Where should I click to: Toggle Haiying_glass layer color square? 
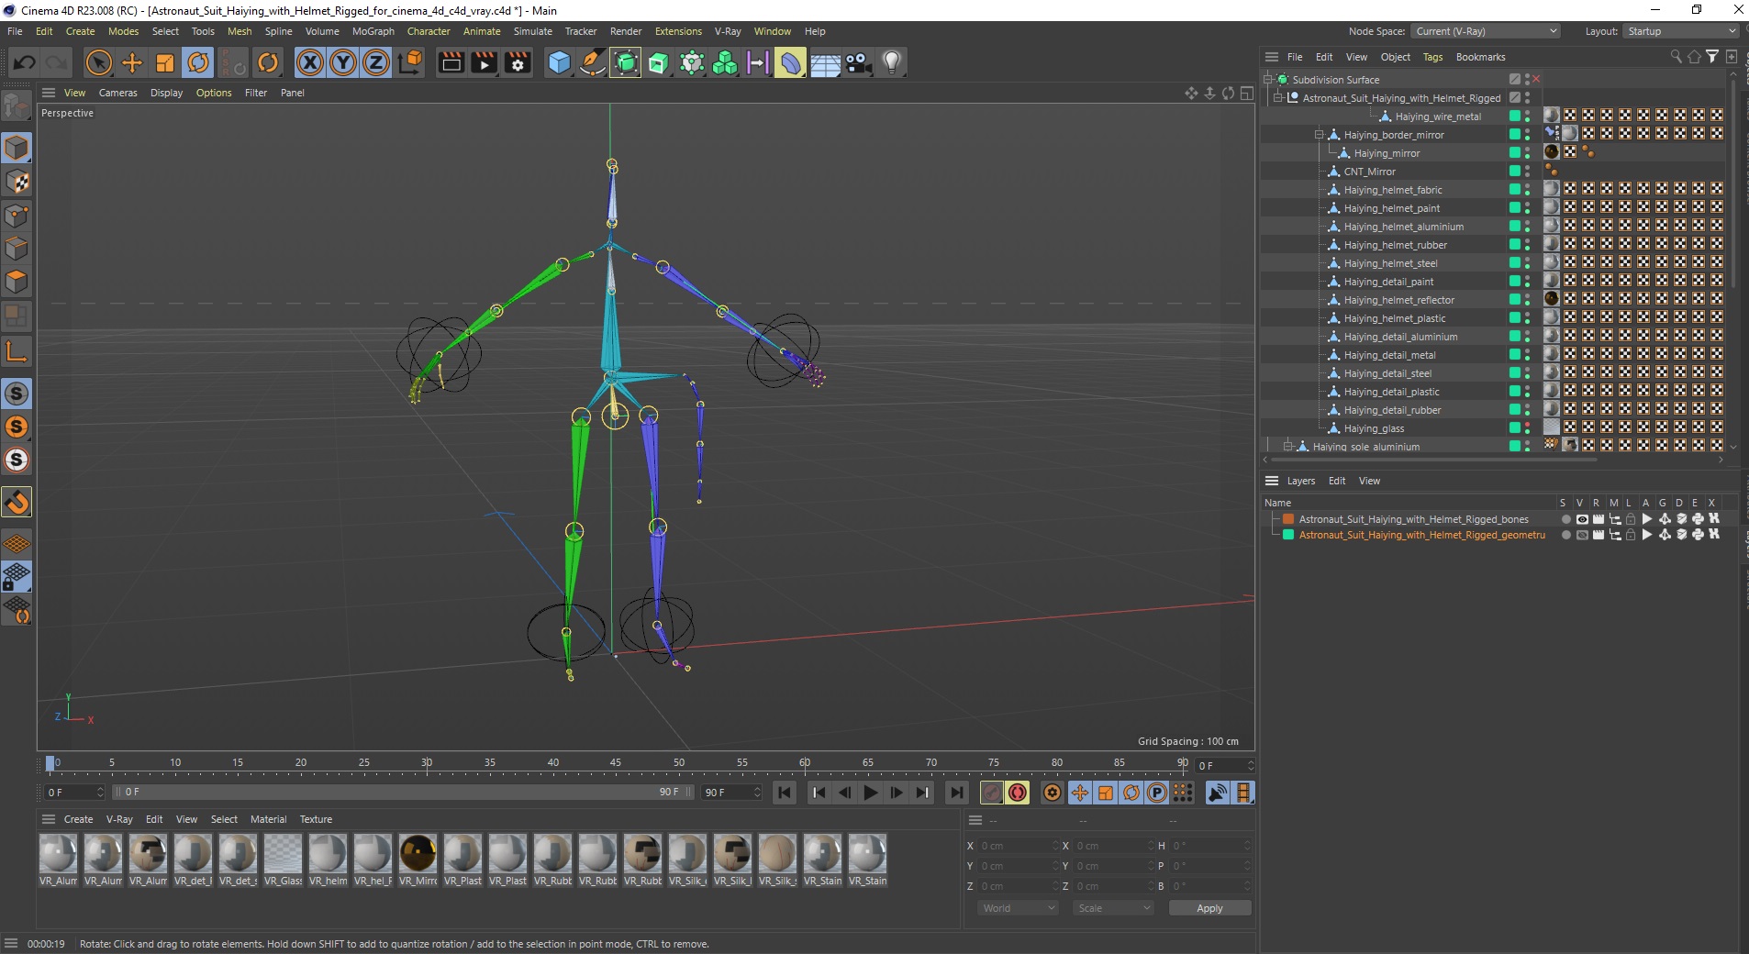tap(1515, 428)
